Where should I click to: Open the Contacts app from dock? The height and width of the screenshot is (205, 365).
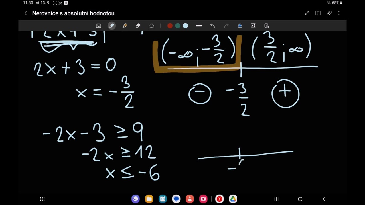(x=190, y=199)
